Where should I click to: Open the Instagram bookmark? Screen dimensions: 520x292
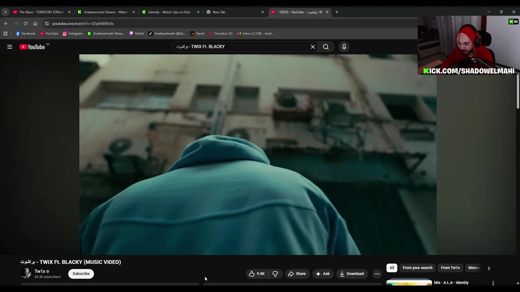[x=73, y=34]
